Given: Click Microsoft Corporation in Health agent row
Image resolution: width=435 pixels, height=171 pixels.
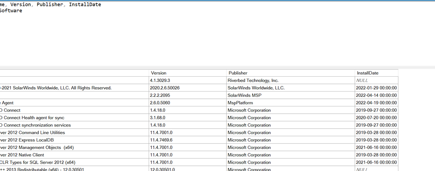Looking at the screenshot, I should click(290, 118).
